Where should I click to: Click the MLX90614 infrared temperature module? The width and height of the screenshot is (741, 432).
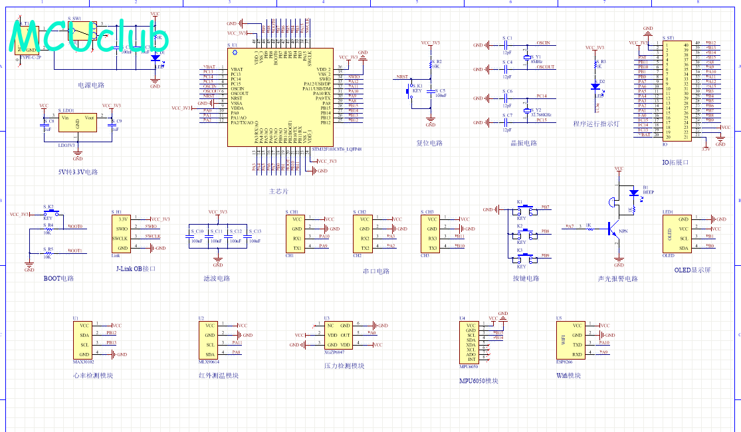click(x=209, y=340)
